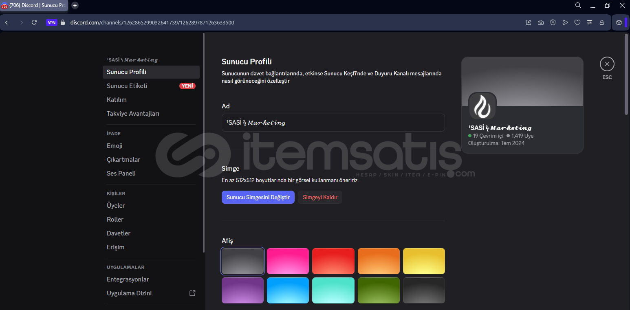The image size is (630, 310).
Task: Open the Roller settings
Action: tap(151, 220)
